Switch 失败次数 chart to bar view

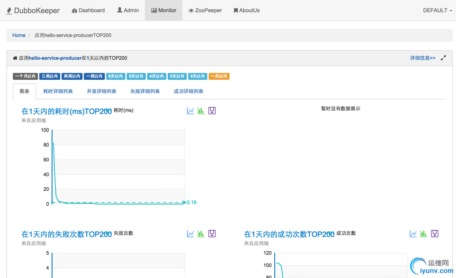click(201, 234)
